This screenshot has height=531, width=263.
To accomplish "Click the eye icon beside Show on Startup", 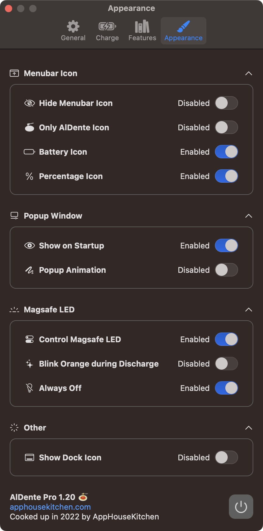I will (30, 246).
